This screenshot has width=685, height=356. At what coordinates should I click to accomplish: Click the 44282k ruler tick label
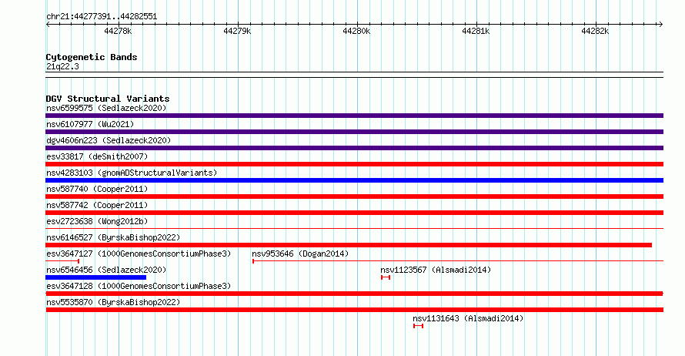595,31
